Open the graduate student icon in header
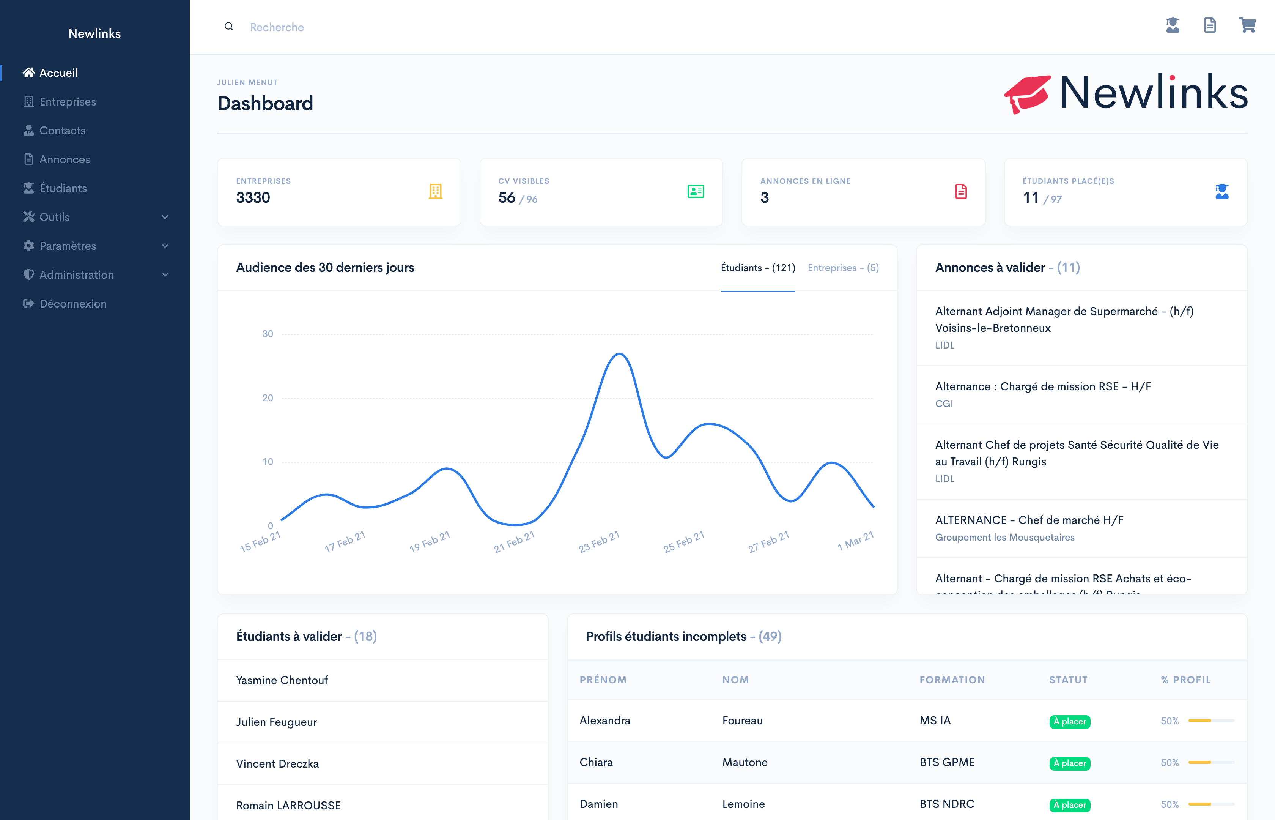 click(1173, 25)
